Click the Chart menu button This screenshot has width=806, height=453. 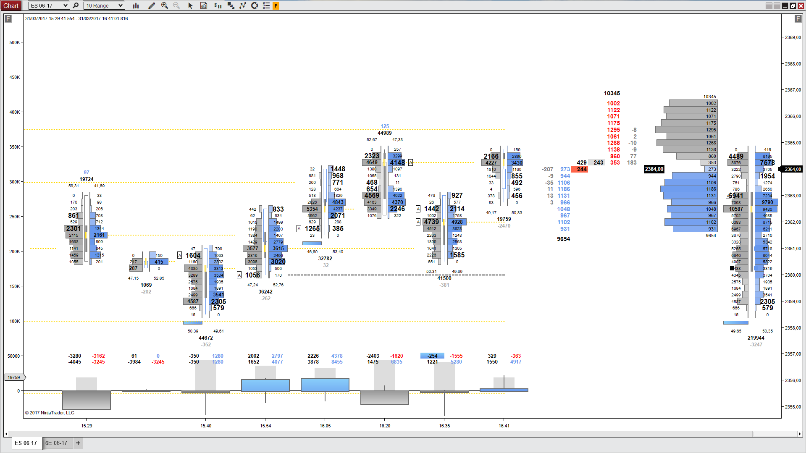(11, 5)
